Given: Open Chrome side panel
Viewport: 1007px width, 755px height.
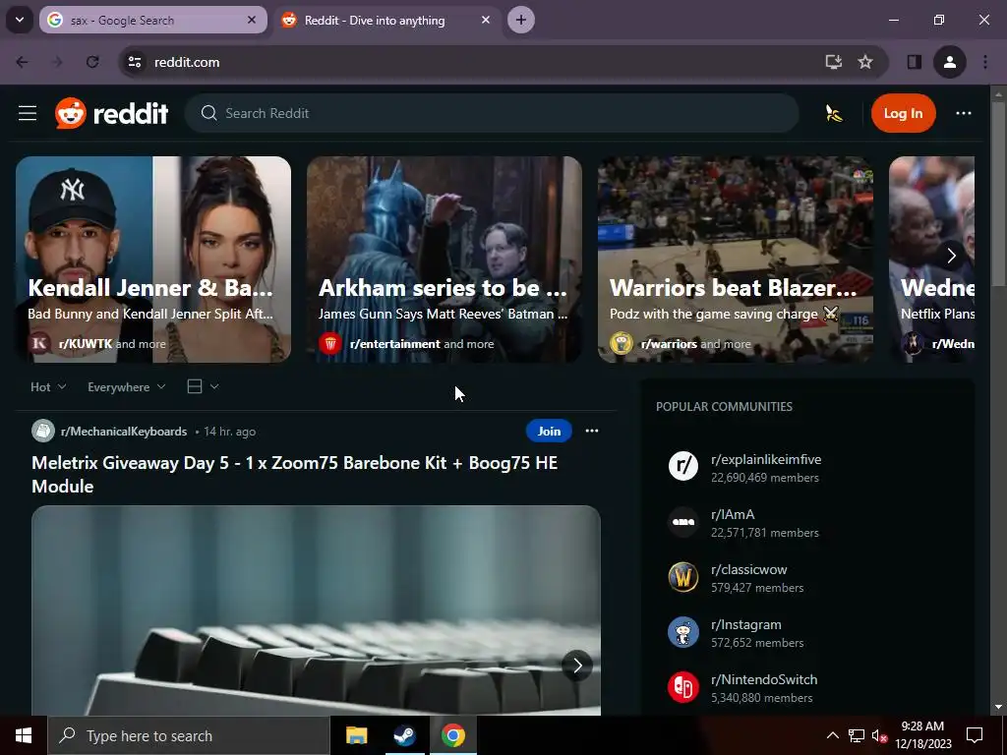Looking at the screenshot, I should 914,62.
